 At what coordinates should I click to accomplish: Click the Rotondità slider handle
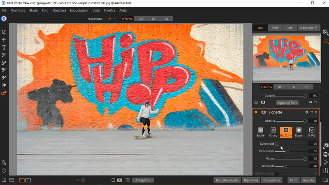(285, 166)
